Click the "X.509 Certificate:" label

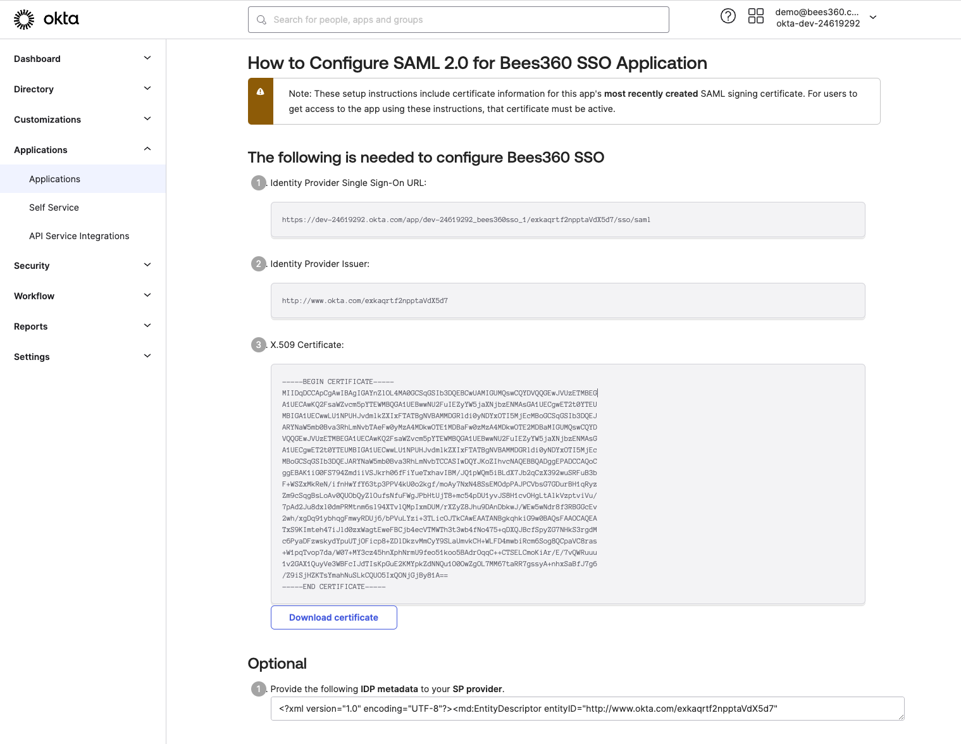(x=307, y=345)
